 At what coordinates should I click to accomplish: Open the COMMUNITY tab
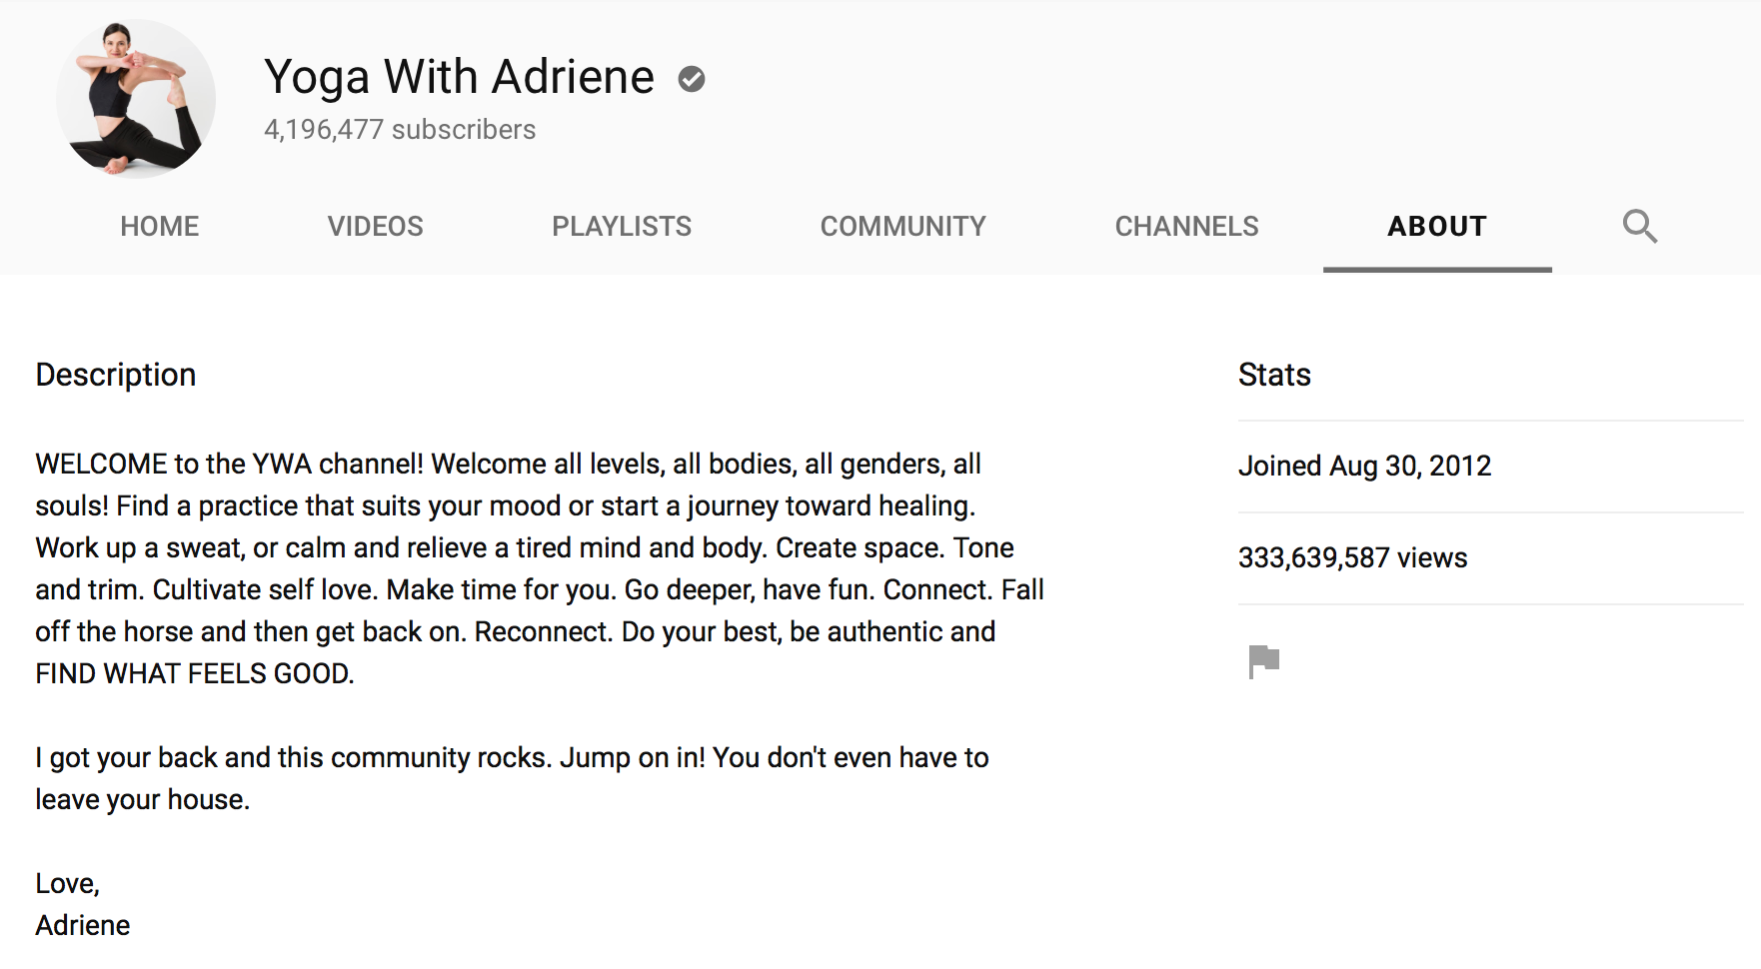pos(902,226)
